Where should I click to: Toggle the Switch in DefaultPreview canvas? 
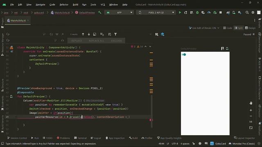pyautogui.click(x=184, y=54)
